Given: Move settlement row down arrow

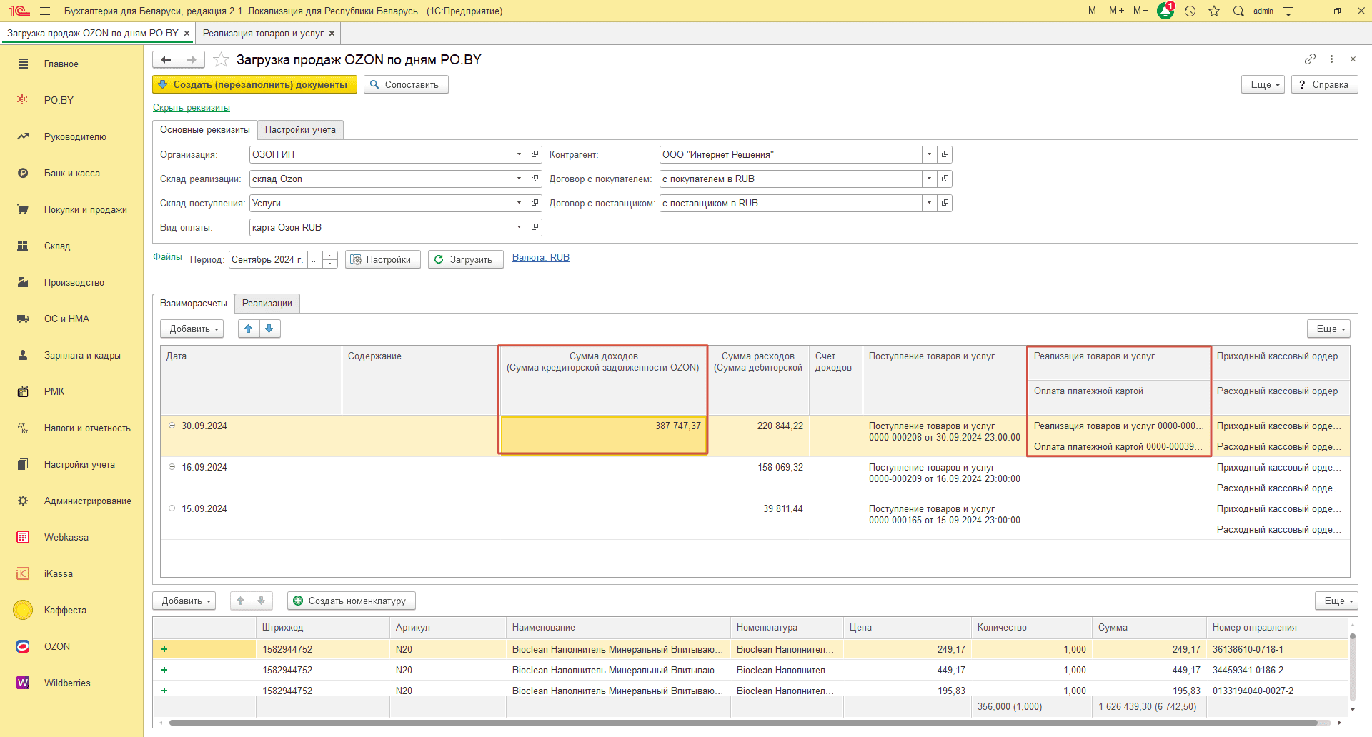Looking at the screenshot, I should [x=269, y=329].
